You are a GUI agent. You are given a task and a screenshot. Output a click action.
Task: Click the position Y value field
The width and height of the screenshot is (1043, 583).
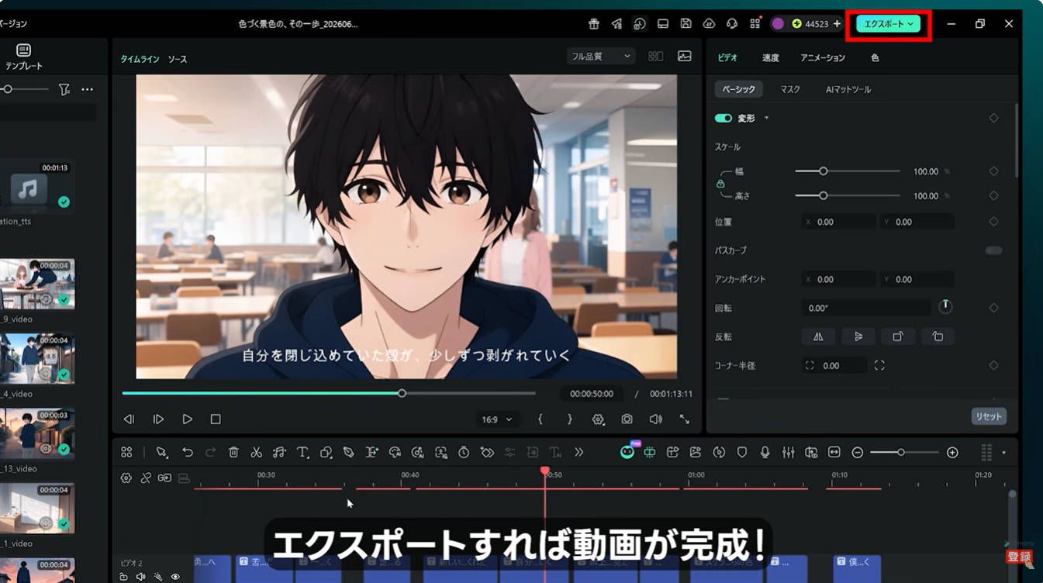pyautogui.click(x=917, y=222)
